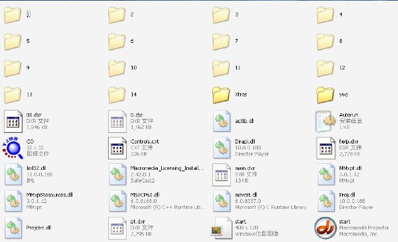
Task: Click the Controls.cxt file icon
Action: click(117, 148)
